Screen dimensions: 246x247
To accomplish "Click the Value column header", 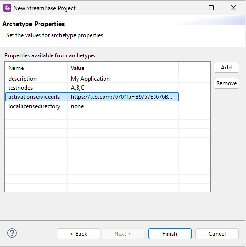I will pyautogui.click(x=123, y=68).
